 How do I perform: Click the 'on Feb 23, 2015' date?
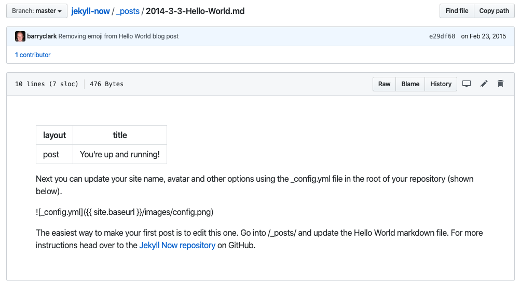tap(484, 36)
